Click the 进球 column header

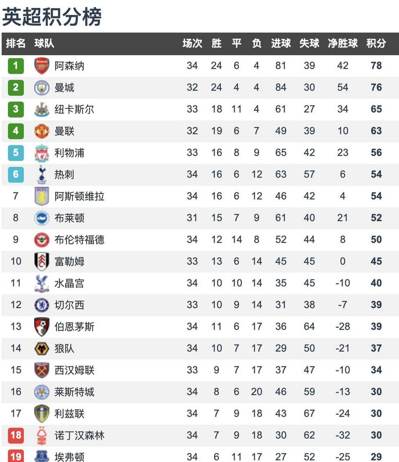[x=281, y=43]
